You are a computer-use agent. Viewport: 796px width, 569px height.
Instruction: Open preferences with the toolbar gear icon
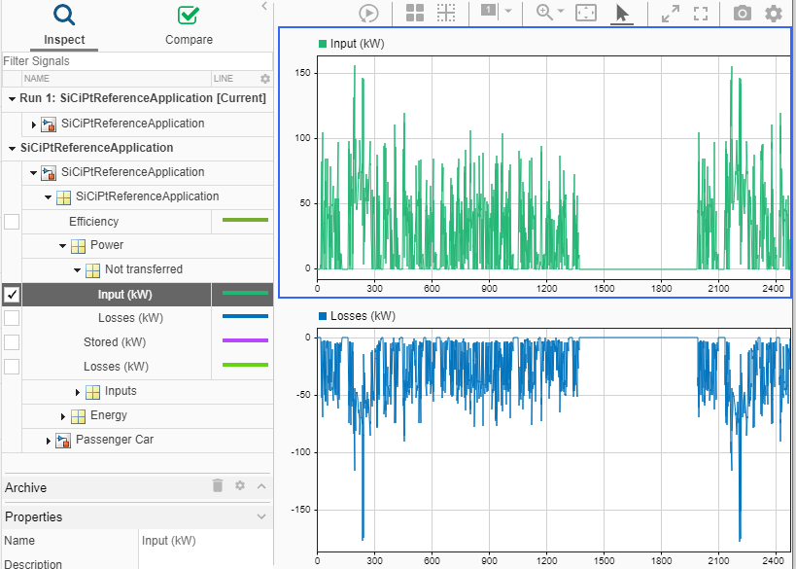pyautogui.click(x=774, y=13)
